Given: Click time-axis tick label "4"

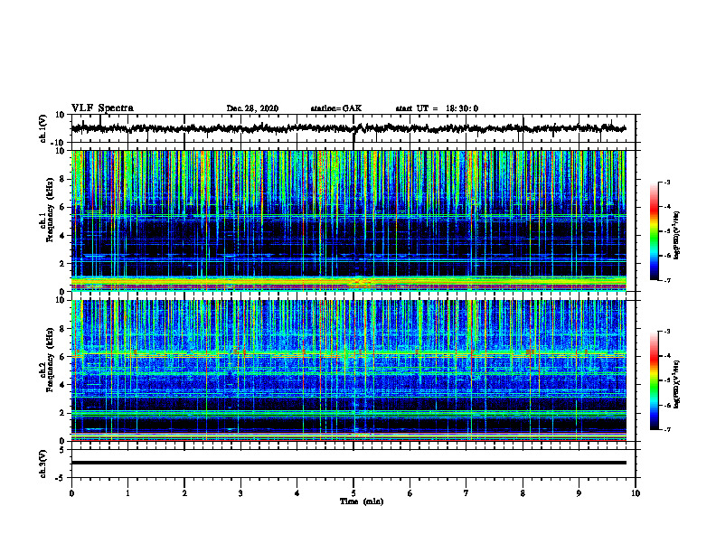Looking at the screenshot, I should [297, 493].
